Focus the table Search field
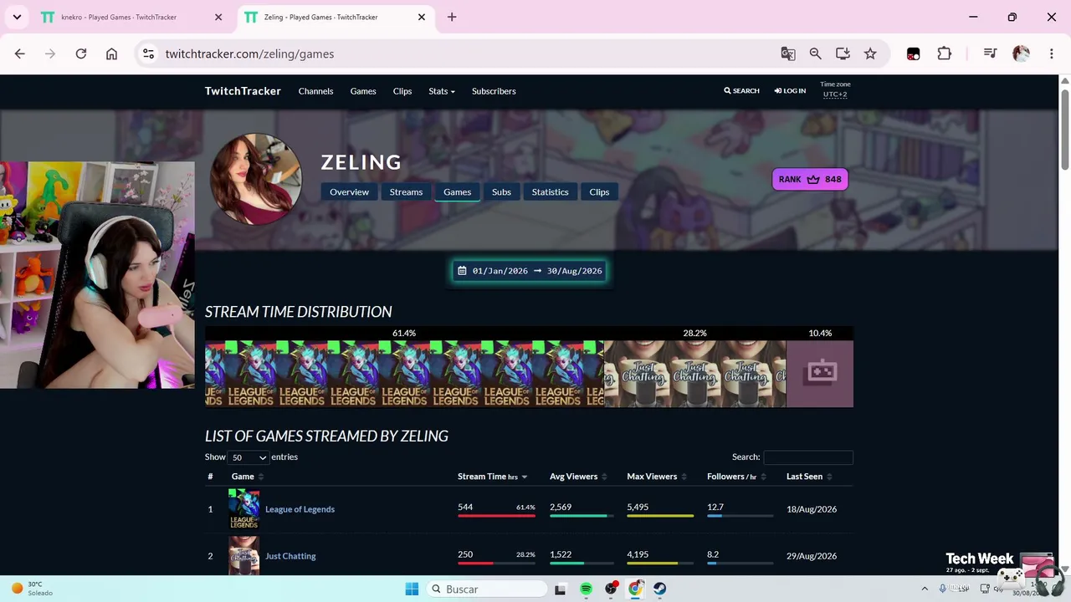Screen dimensions: 1071x602 [x=808, y=457]
